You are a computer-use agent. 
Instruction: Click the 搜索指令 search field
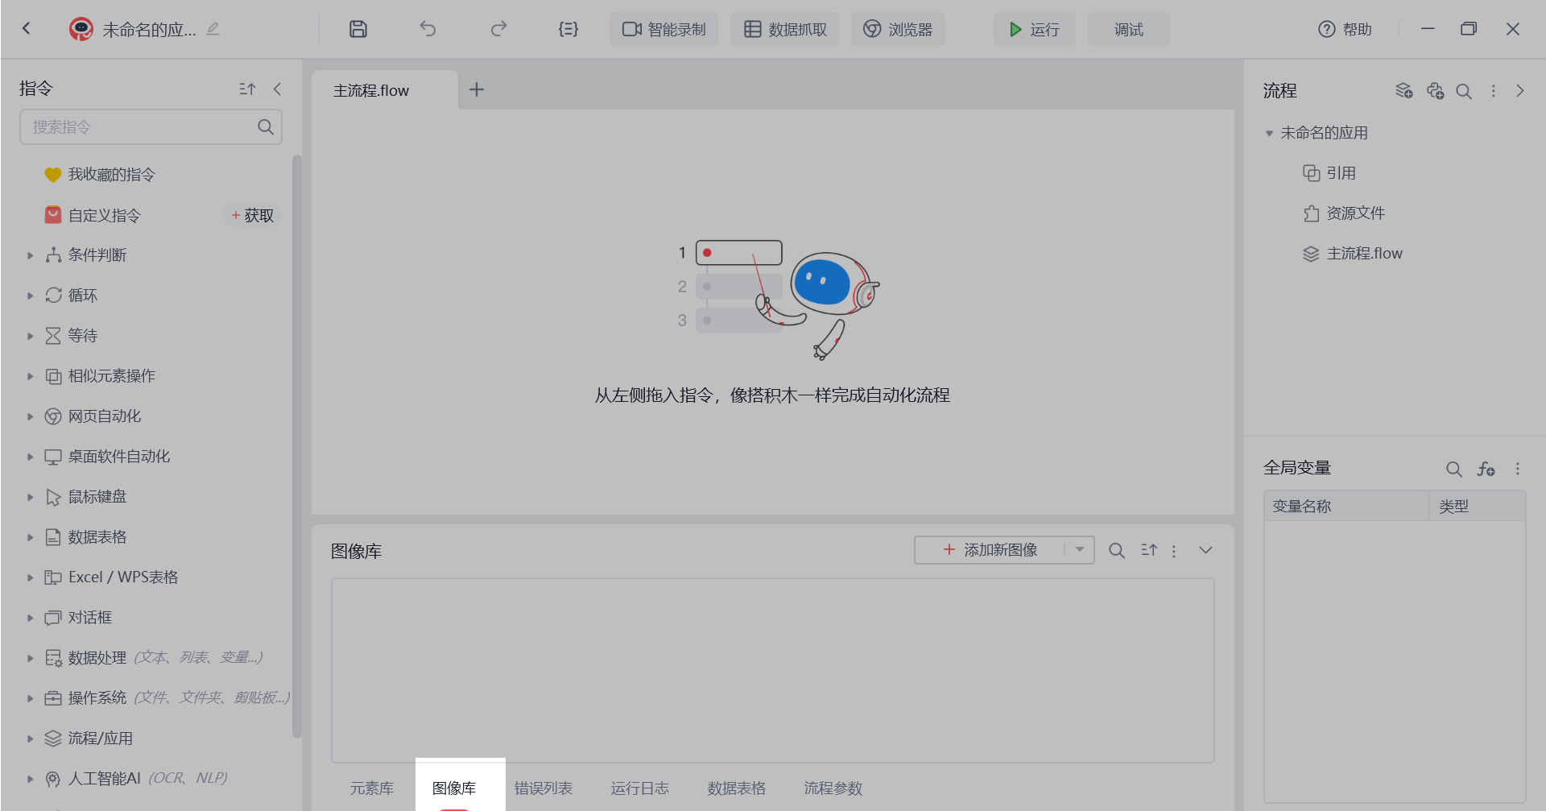click(141, 127)
